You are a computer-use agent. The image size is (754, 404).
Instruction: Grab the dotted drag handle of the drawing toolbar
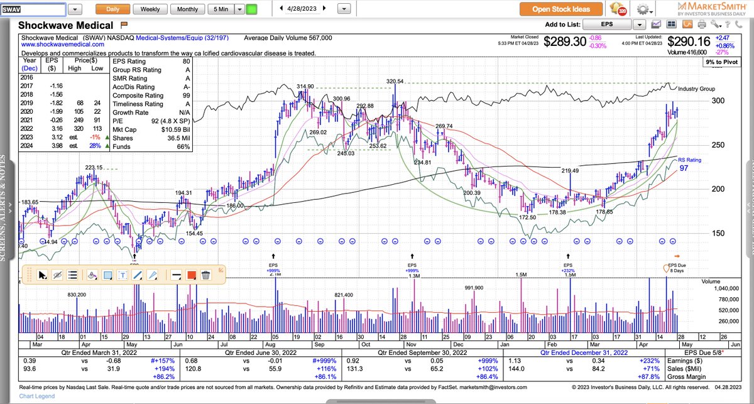[x=28, y=275]
